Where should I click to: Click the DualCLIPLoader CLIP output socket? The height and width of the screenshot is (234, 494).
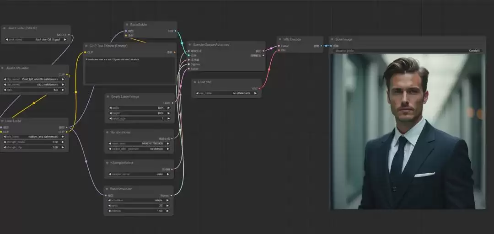[x=67, y=74]
